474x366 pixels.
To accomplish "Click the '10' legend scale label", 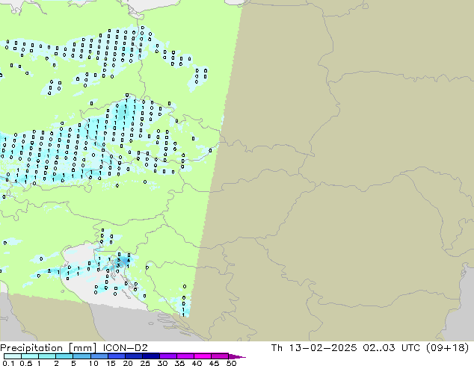I will (93, 363).
